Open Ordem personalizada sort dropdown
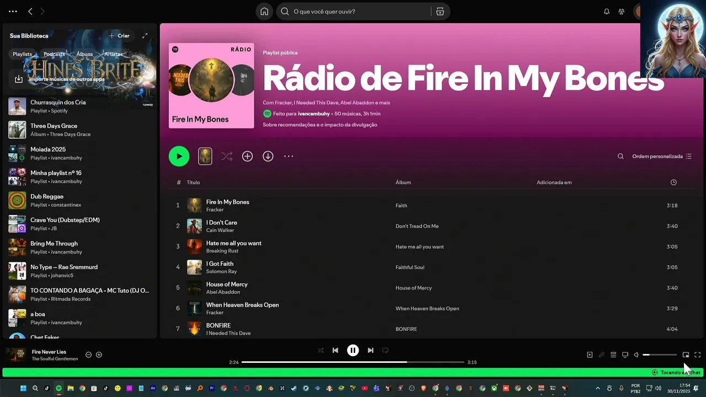 click(x=662, y=157)
